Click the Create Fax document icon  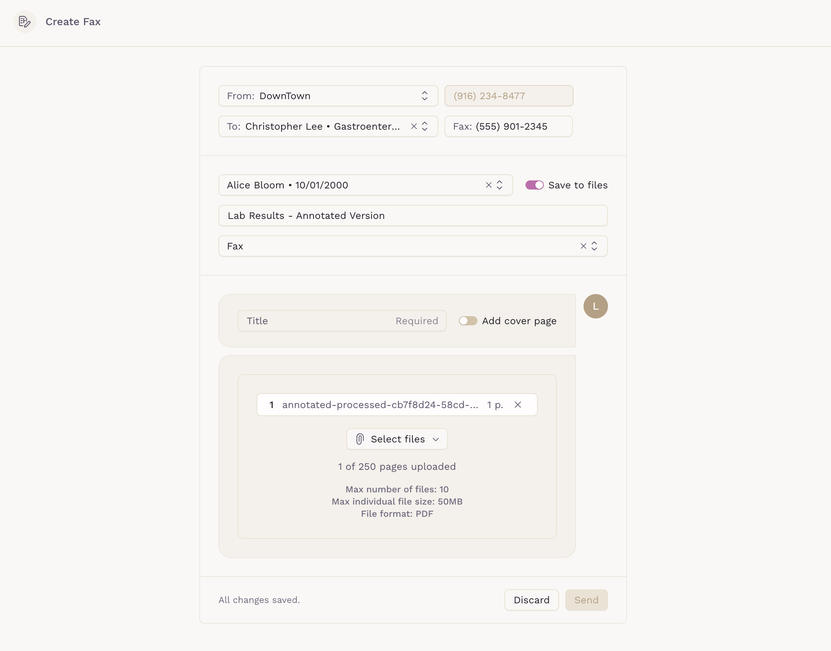pos(25,22)
